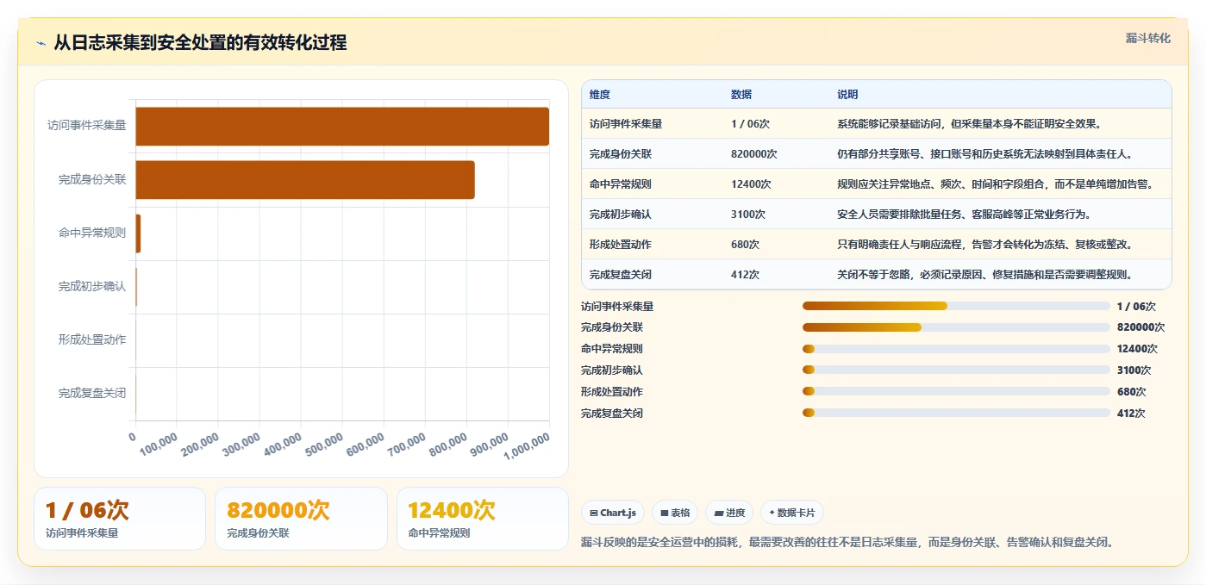Image resolution: width=1206 pixels, height=585 pixels.
Task: Click the 访问事件采集量 progress bar
Action: point(956,306)
